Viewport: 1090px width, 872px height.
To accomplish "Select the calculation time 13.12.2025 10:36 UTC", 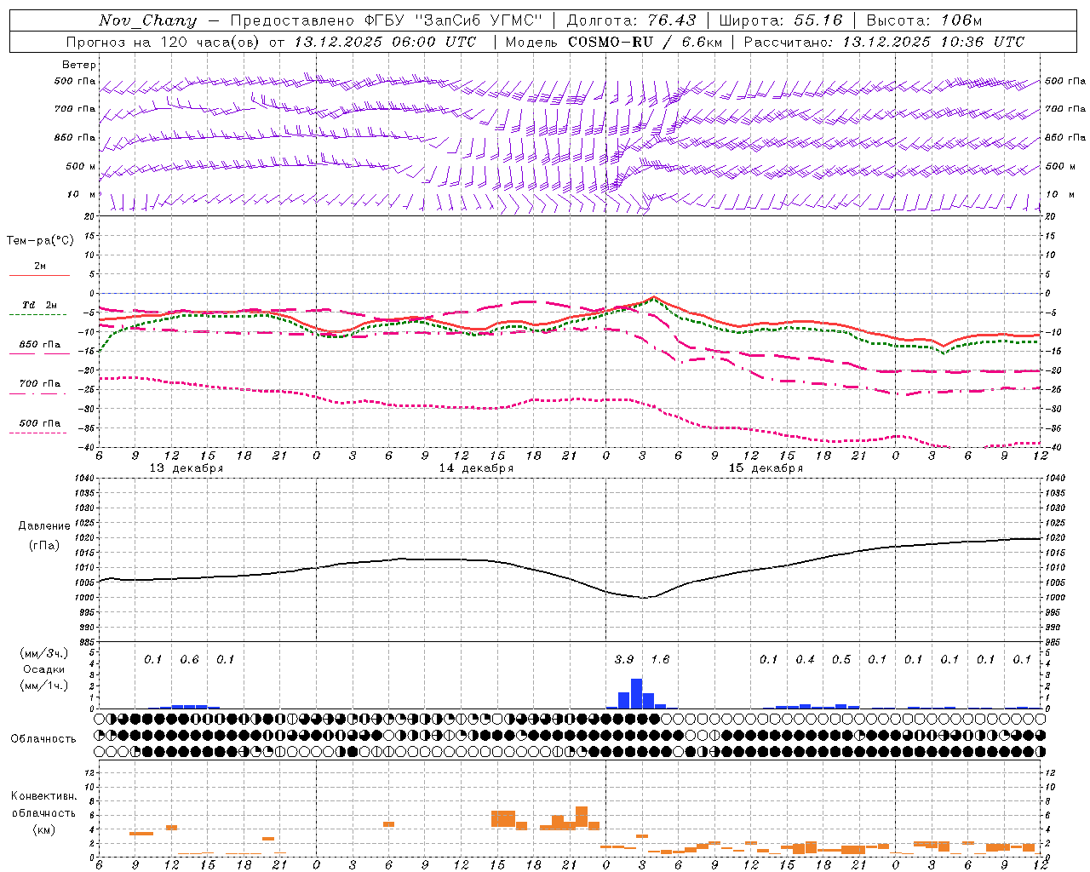I will tap(933, 42).
